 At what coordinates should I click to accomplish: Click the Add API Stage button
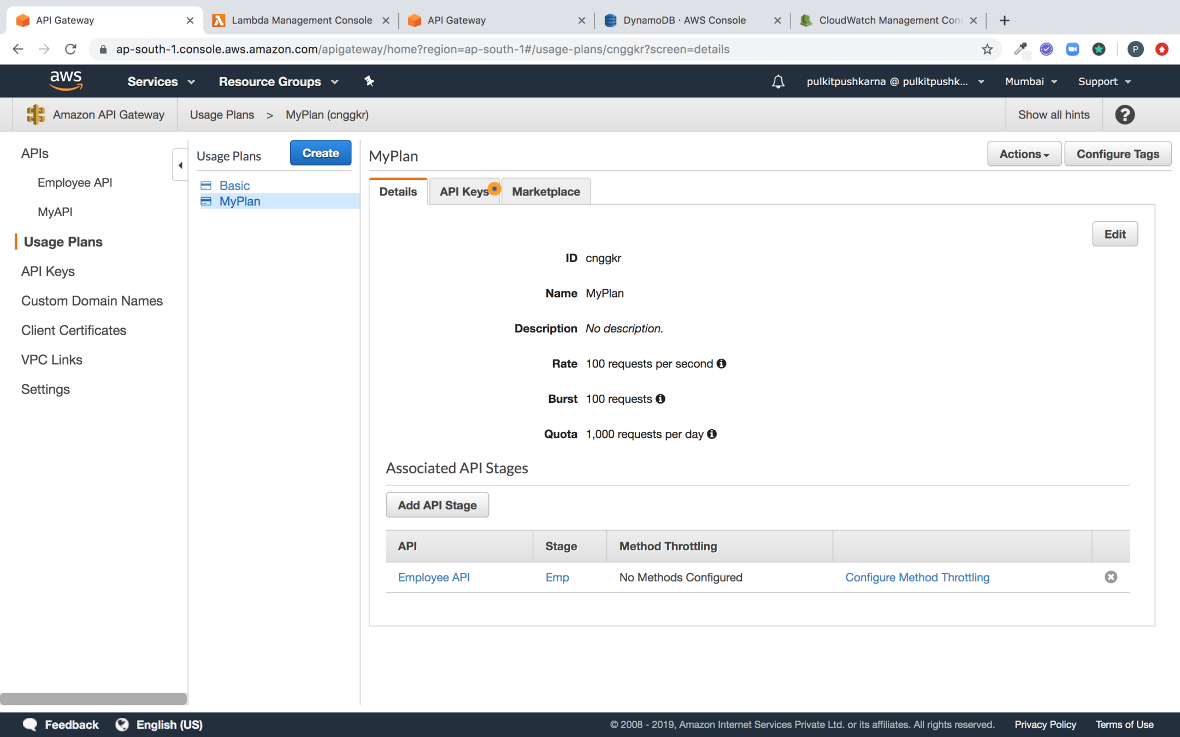pos(437,505)
